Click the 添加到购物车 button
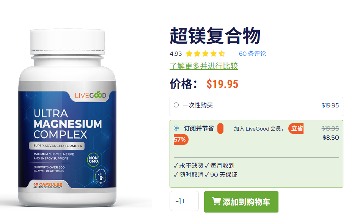This screenshot has height=219, width=357. (241, 202)
